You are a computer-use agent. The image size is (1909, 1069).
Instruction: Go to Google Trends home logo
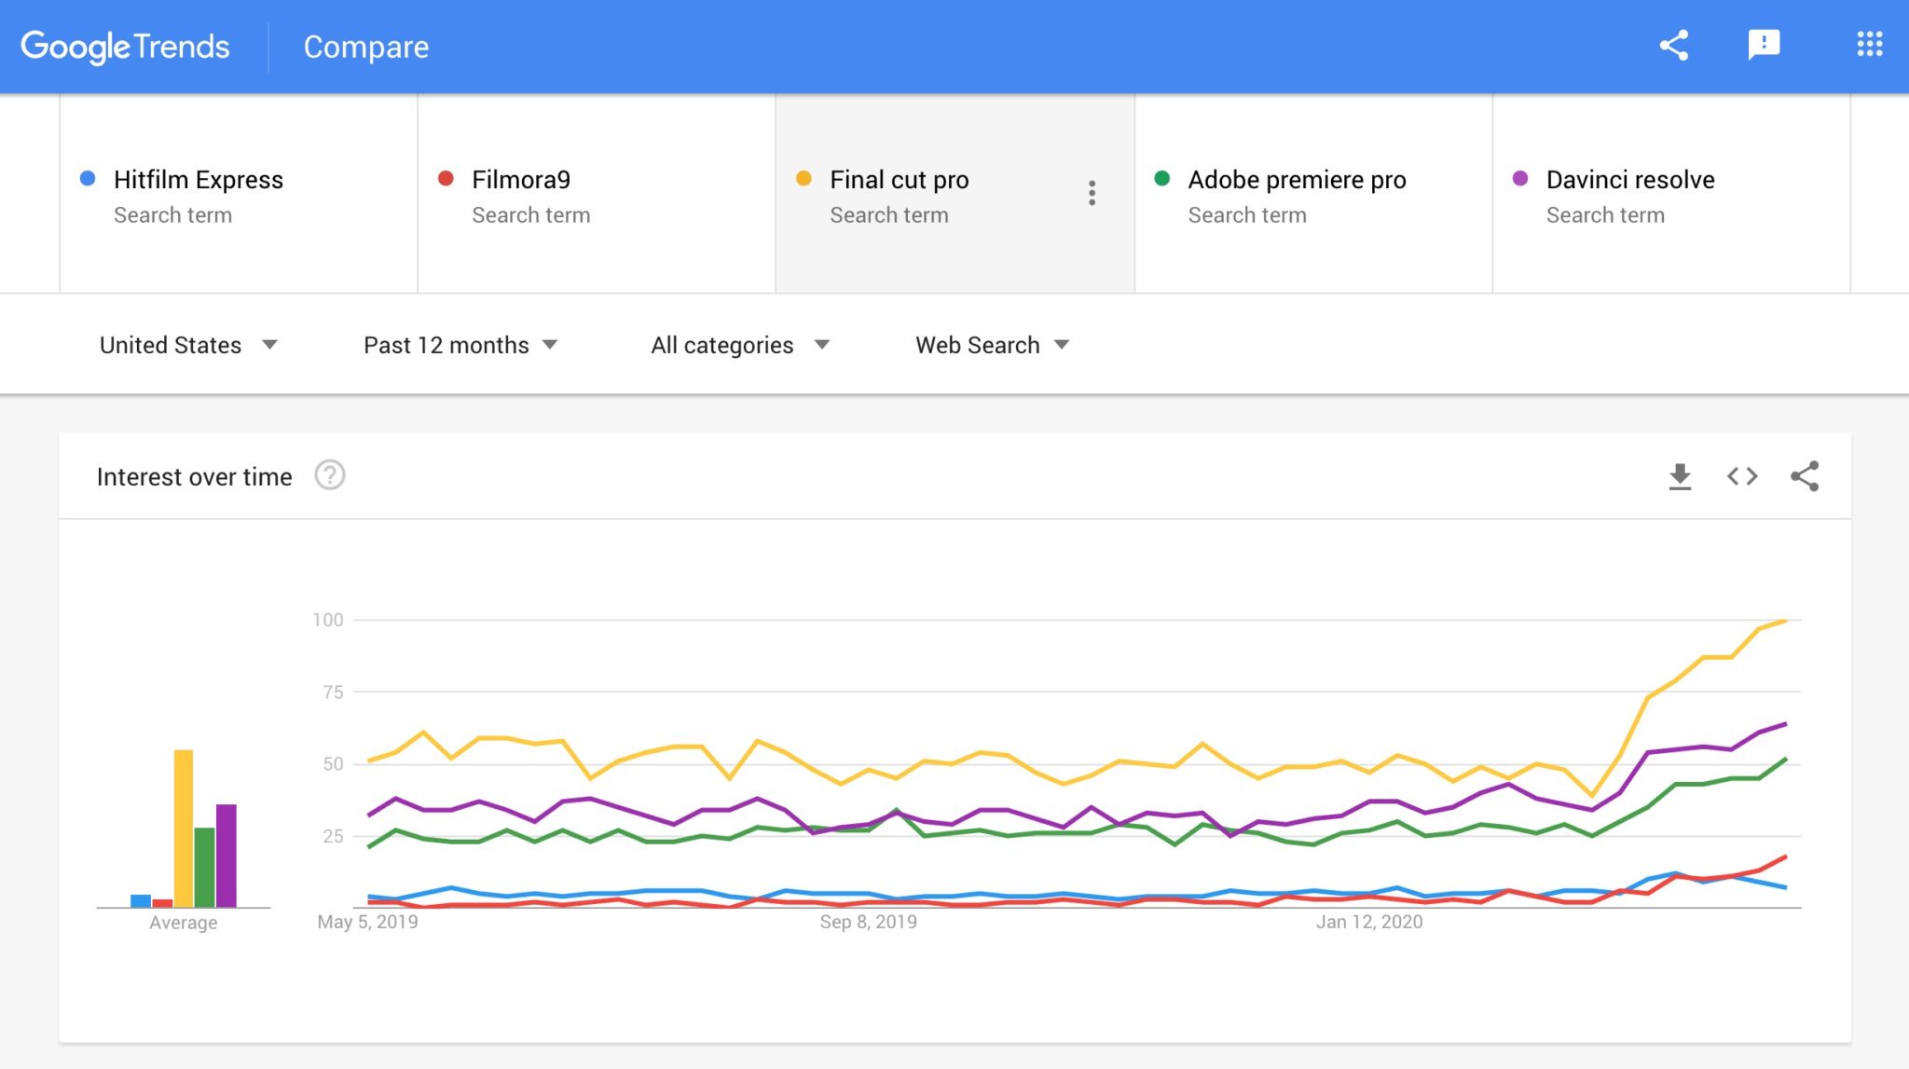pyautogui.click(x=125, y=47)
